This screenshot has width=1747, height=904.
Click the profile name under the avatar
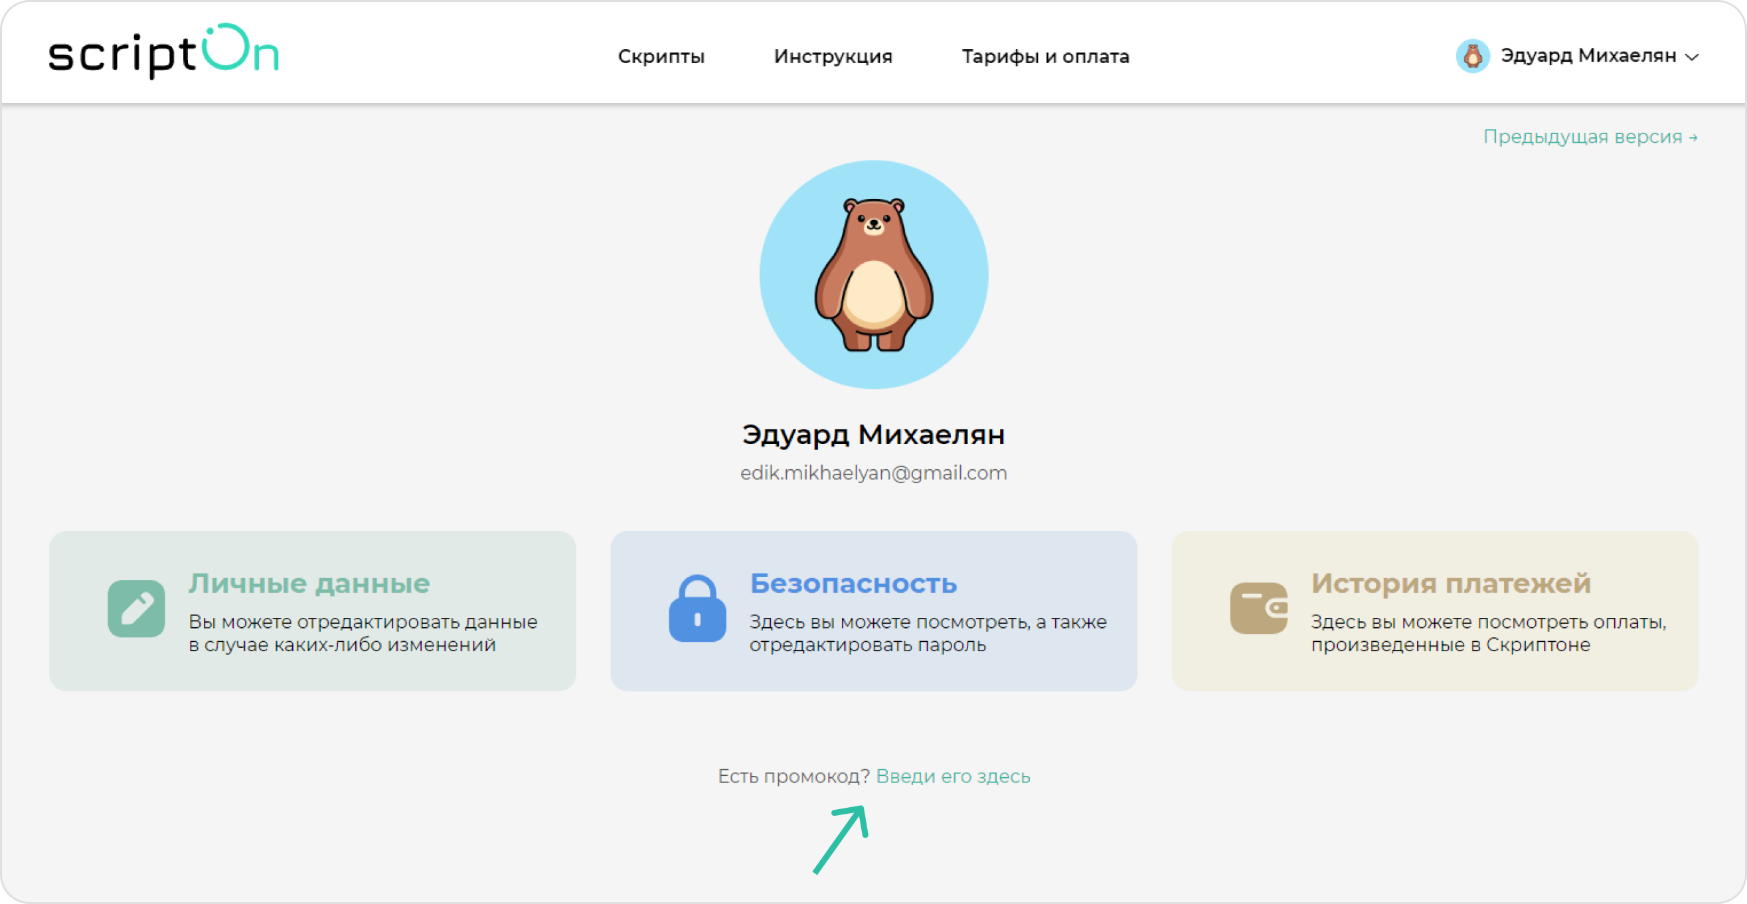point(874,434)
